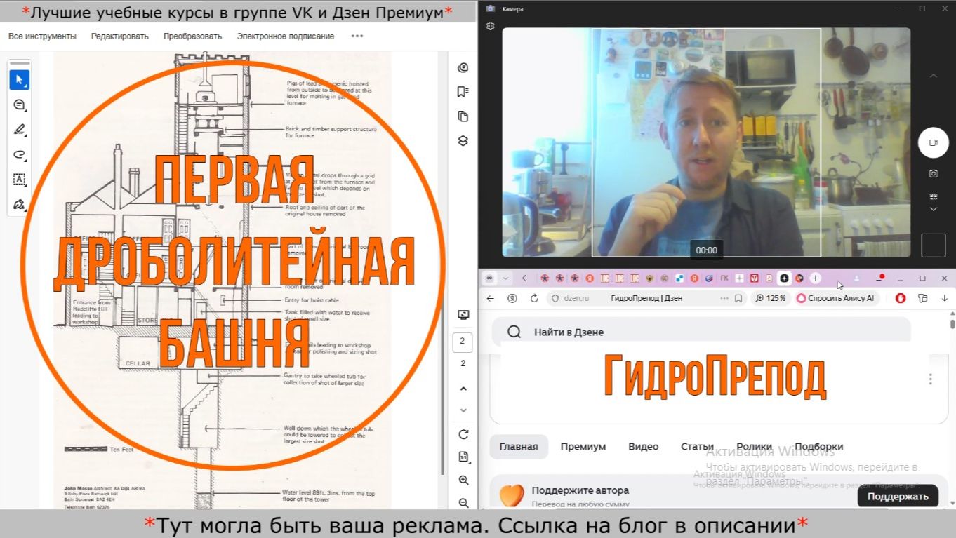Activate the text box selection tool

click(20, 180)
